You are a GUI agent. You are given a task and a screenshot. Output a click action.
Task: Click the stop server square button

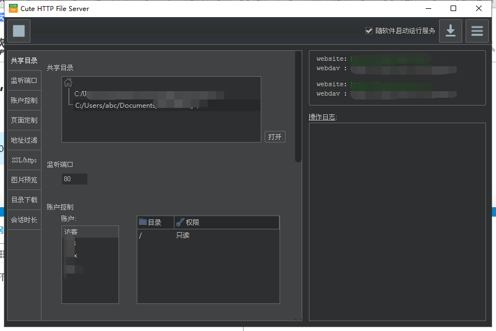click(x=19, y=31)
